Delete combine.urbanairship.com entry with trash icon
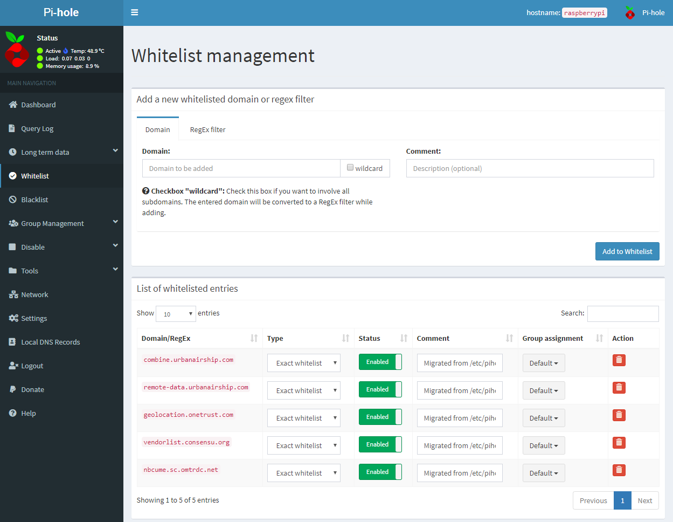 pos(619,360)
